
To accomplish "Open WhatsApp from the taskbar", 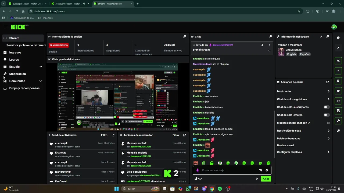I will click(x=188, y=189).
